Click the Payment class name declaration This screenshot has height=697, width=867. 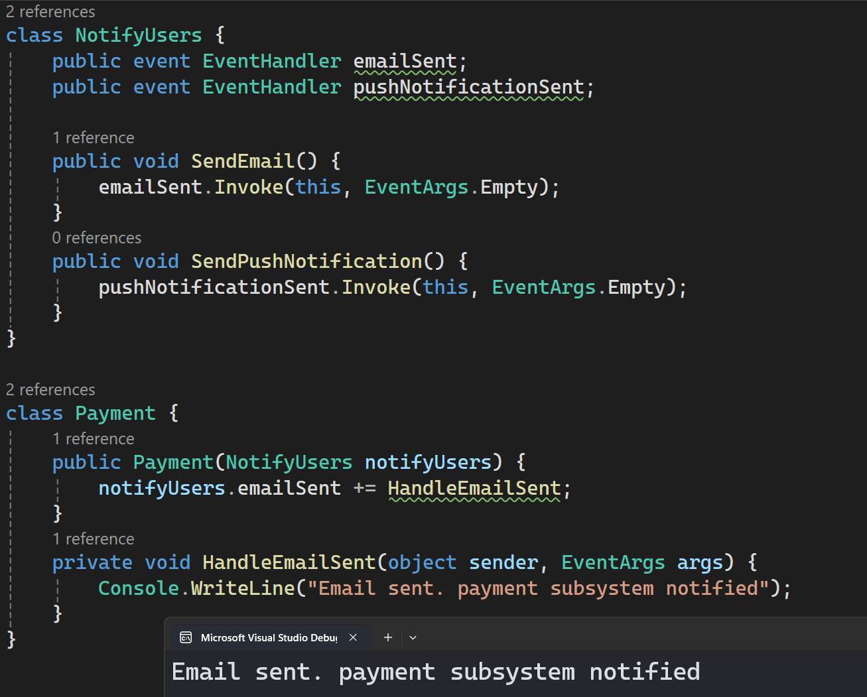[x=115, y=413]
